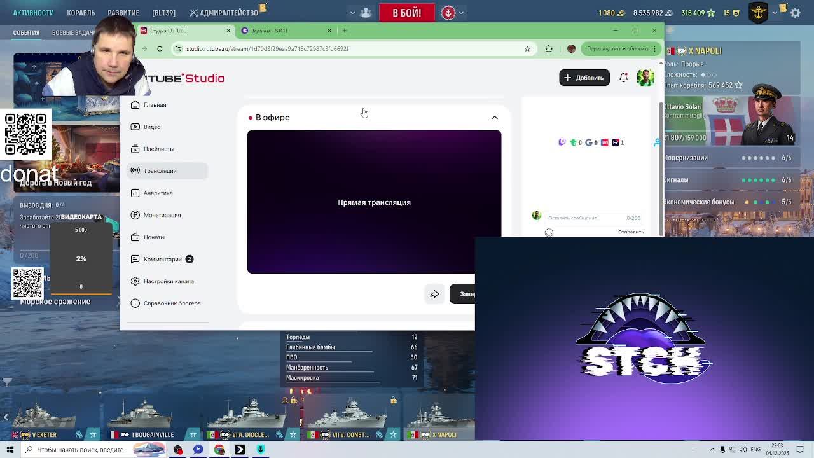Open [BLT39] clan tab
The width and height of the screenshot is (814, 458).
point(164,13)
